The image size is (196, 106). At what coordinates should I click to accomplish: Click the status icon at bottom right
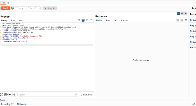pyautogui.click(x=194, y=104)
